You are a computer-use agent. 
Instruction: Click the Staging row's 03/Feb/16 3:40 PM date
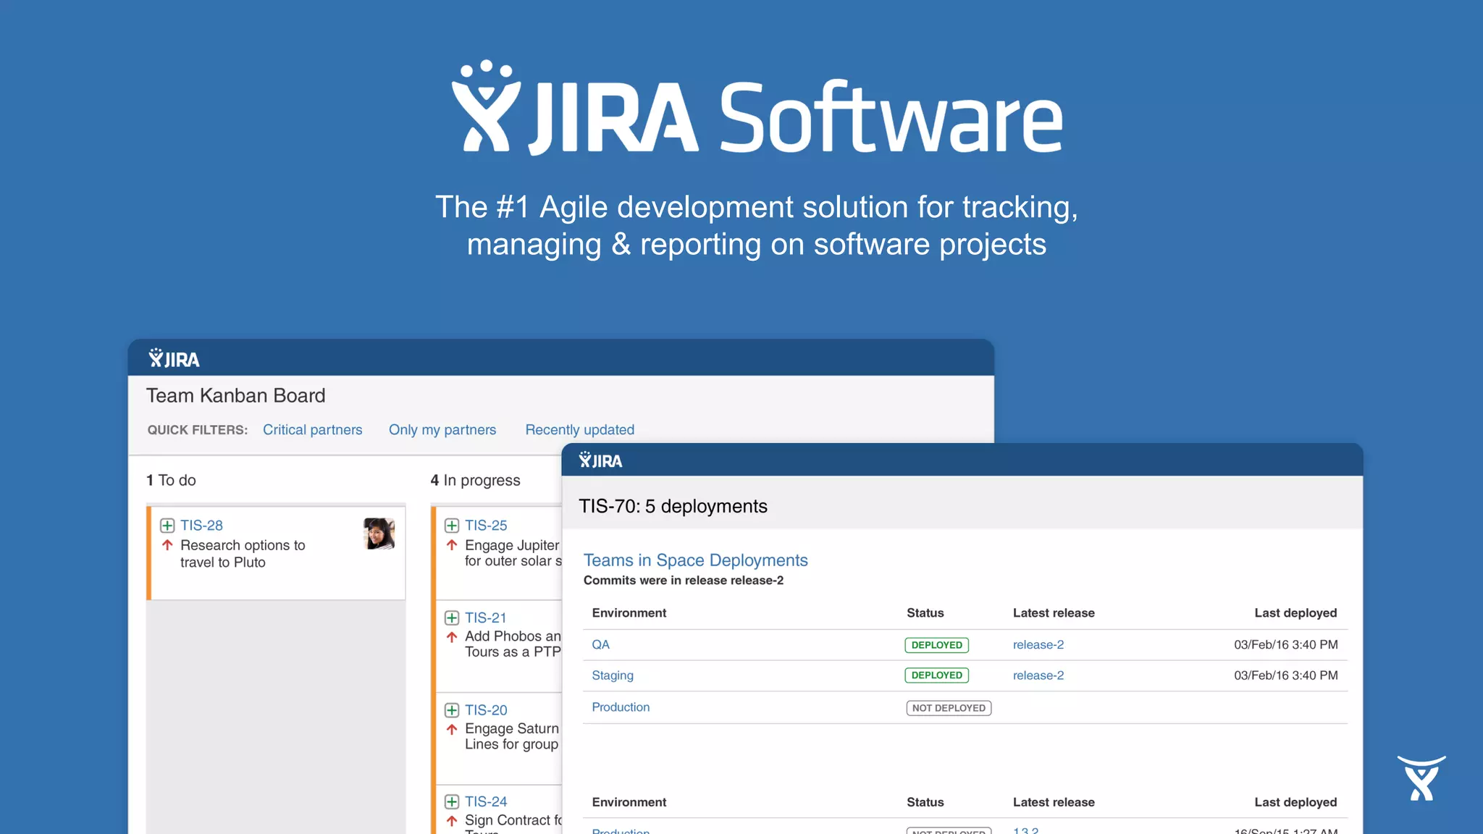[x=1286, y=676]
